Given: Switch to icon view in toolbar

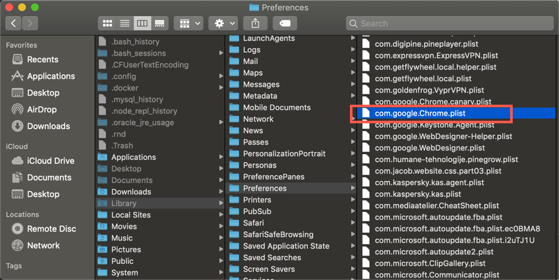Looking at the screenshot, I should coord(107,23).
